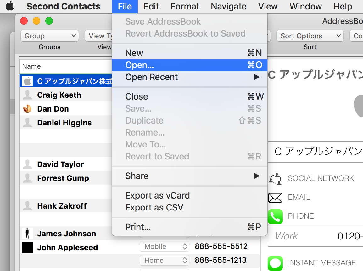This screenshot has height=271, width=363.
Task: Open the Group dropdown
Action: 49,36
